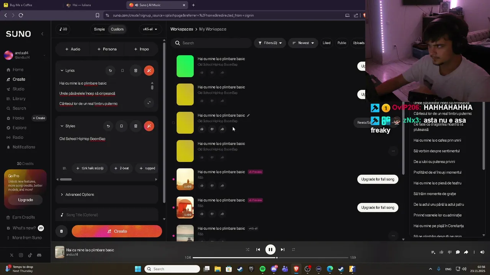Toggle the Uploads filter
The height and width of the screenshot is (275, 490).
(x=358, y=43)
